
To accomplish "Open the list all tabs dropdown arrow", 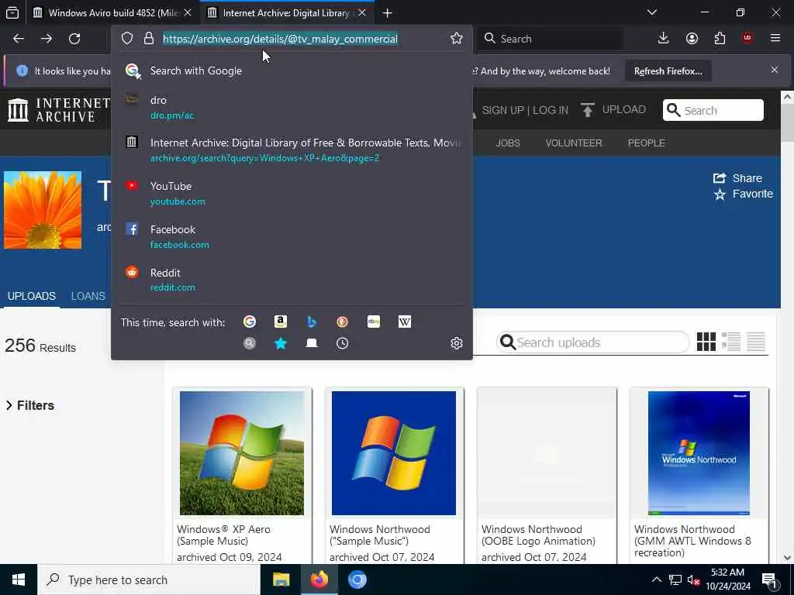I will [652, 12].
